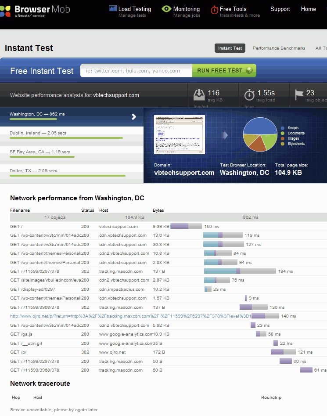327x416 pixels.
Task: Click the 'GET /p/' filename
Action: click(18, 352)
